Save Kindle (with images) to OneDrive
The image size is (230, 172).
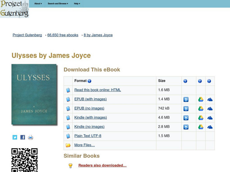click(x=210, y=118)
